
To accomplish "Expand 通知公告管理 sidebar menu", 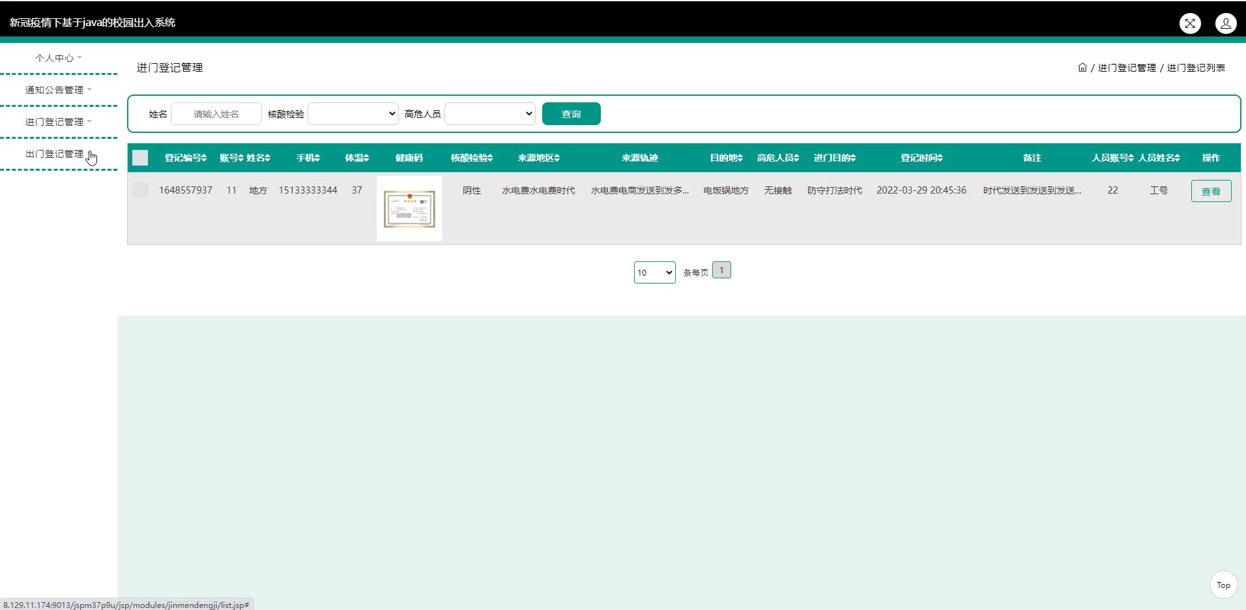I will 58,90.
